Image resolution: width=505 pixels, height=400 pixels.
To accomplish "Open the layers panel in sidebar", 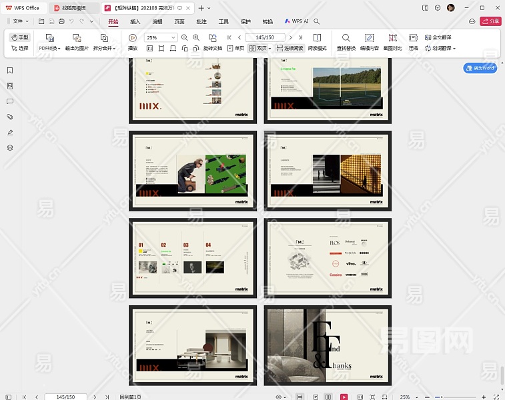I will [10, 147].
